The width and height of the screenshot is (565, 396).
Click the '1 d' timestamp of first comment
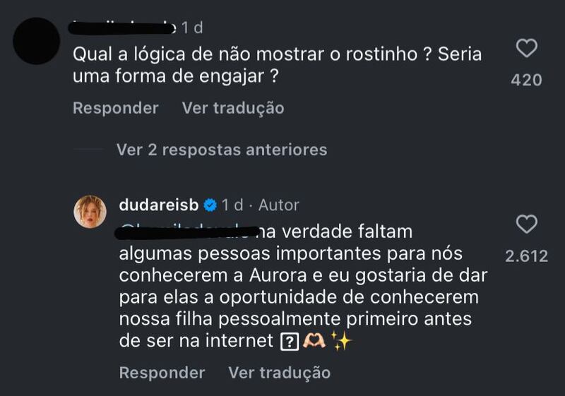tap(192, 28)
